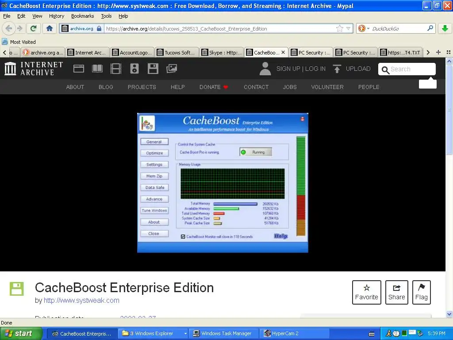Click the CacheBoost screenshot image
The width and height of the screenshot is (453, 340).
pos(223,183)
